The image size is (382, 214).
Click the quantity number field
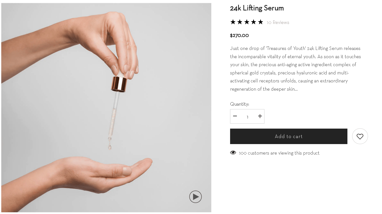tap(247, 117)
